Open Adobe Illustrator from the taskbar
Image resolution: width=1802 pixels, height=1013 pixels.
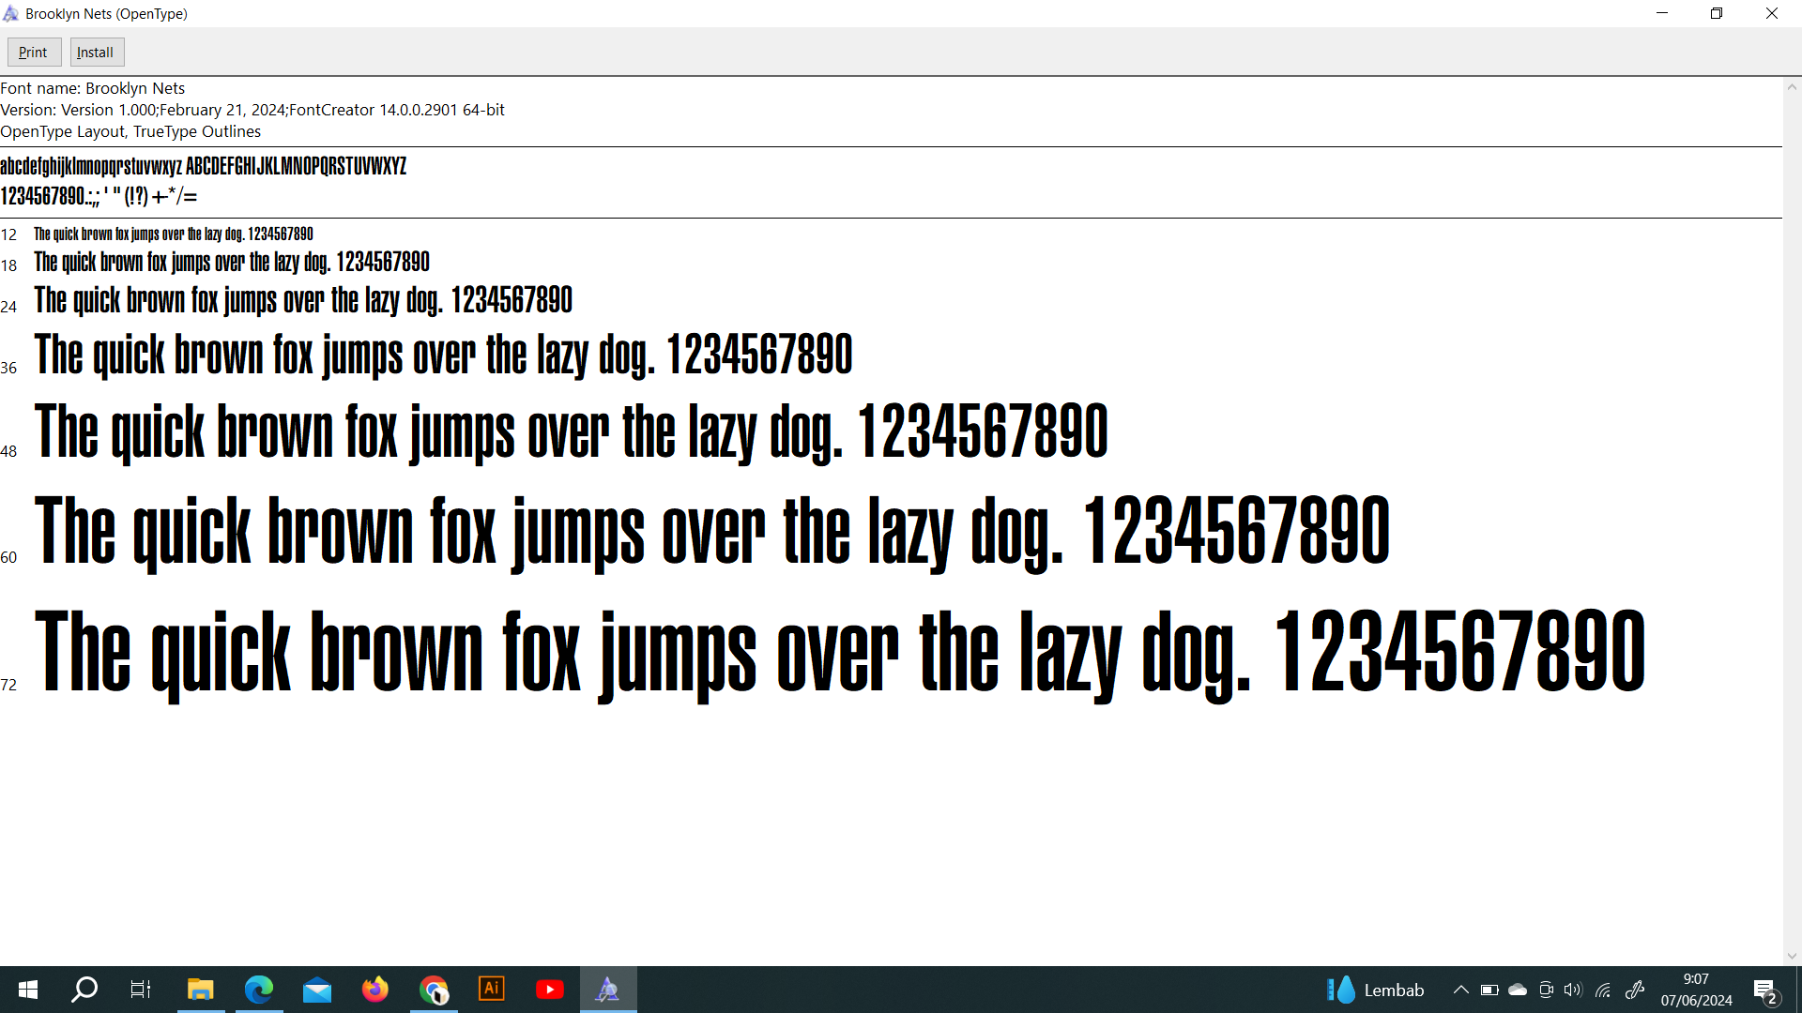pyautogui.click(x=492, y=990)
